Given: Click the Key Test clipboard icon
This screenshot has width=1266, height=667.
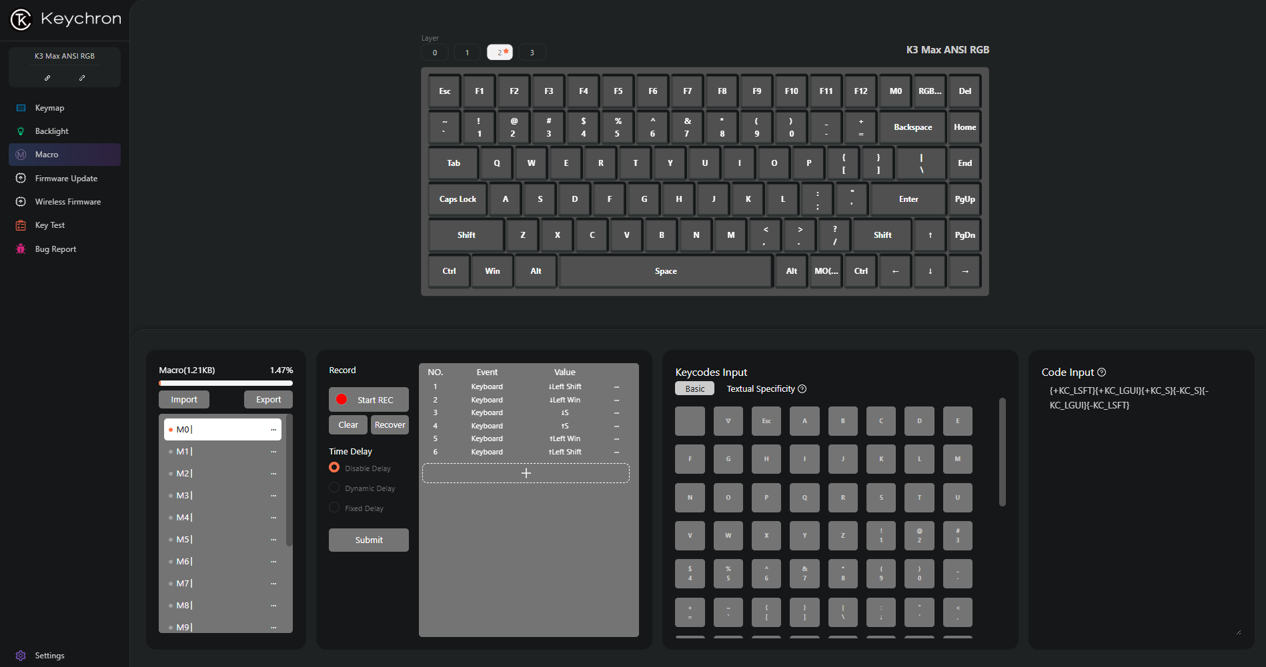Looking at the screenshot, I should point(21,225).
